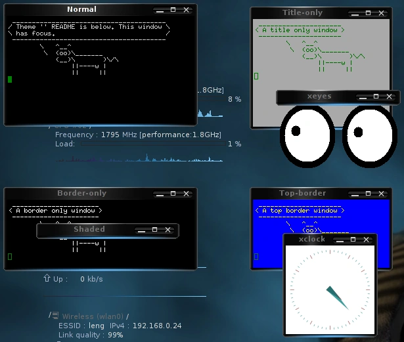Click the hollow cursor in Border-only terminal
The width and height of the screenshot is (404, 342).
coord(10,257)
